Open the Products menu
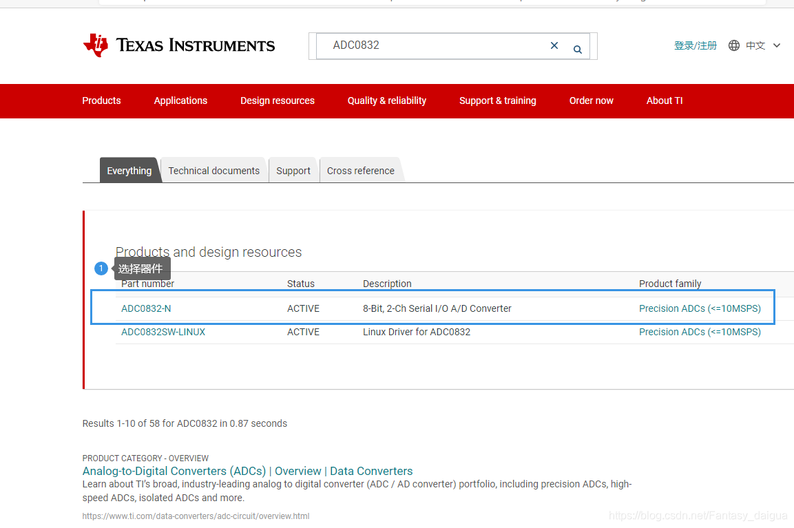Screen dimensions: 794x528 pos(101,101)
